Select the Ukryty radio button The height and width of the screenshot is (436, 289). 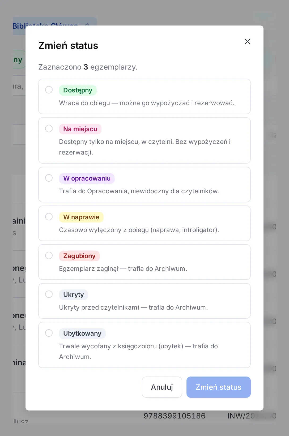pos(49,294)
